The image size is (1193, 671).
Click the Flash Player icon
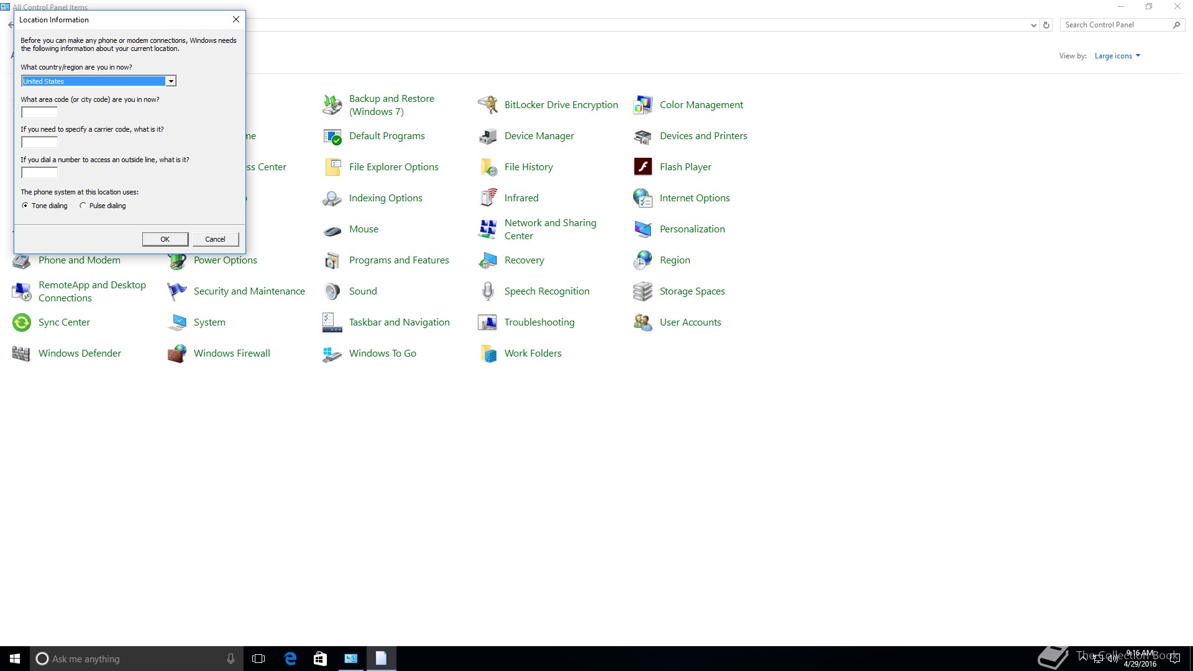(642, 167)
